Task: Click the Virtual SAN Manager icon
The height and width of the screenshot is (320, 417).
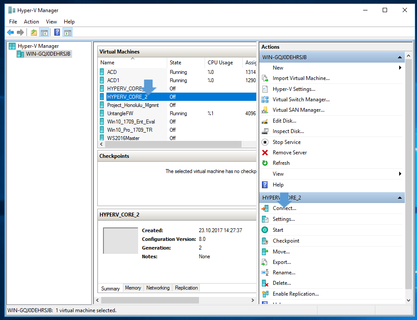Action: coord(265,110)
